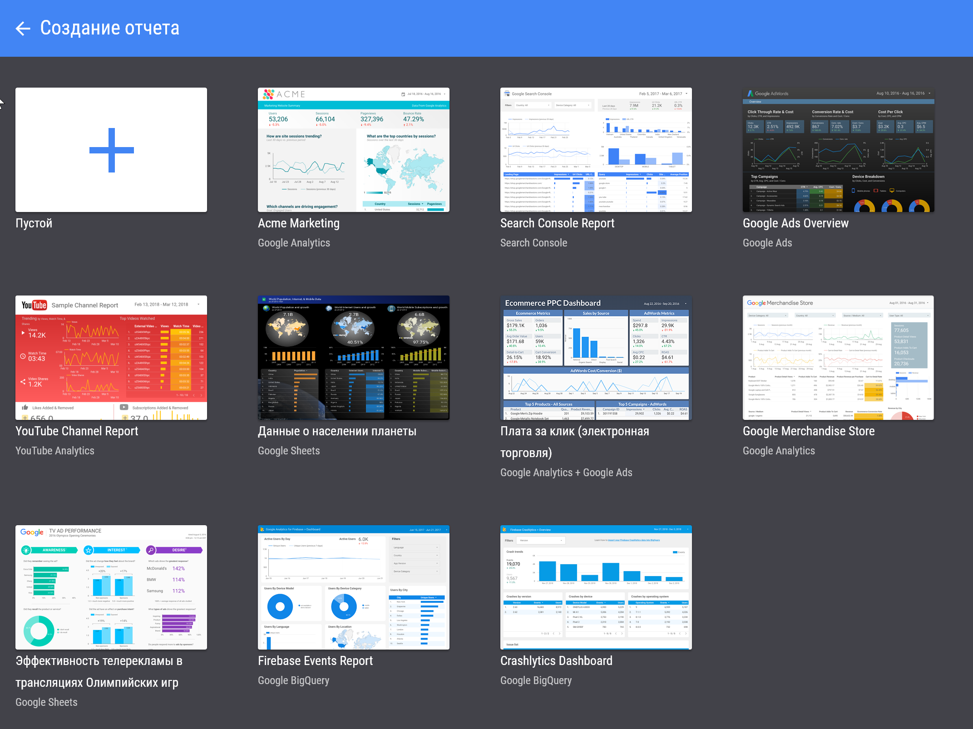Open the TV Ad Performance template thumbnail
973x729 pixels.
tap(111, 587)
